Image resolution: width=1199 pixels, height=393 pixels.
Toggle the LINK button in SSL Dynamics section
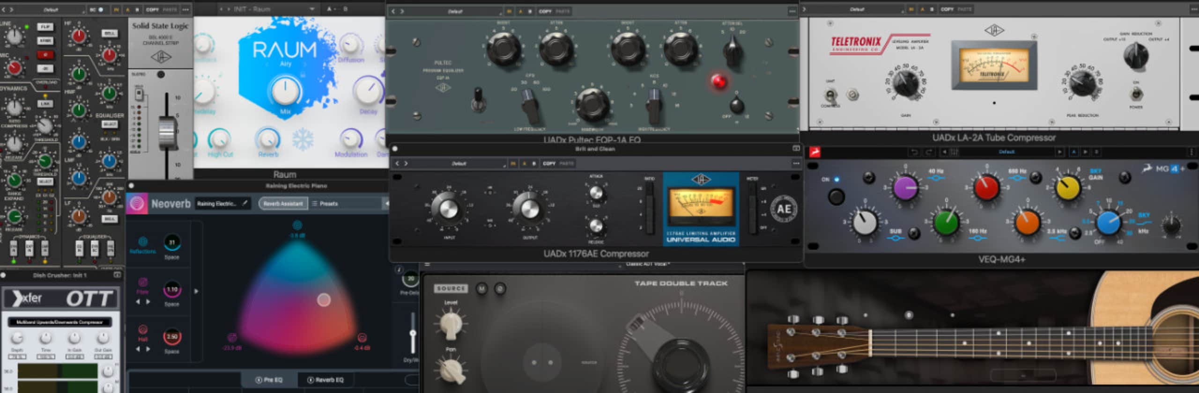45,103
